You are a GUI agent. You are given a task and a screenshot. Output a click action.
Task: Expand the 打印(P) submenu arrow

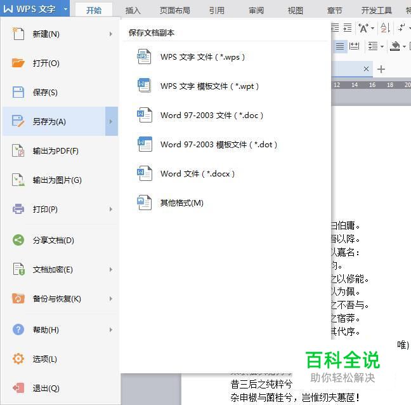click(x=111, y=209)
